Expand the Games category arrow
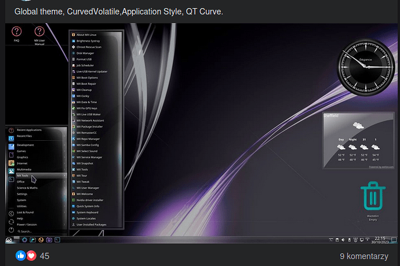The height and width of the screenshot is (266, 400). pyautogui.click(x=64, y=151)
